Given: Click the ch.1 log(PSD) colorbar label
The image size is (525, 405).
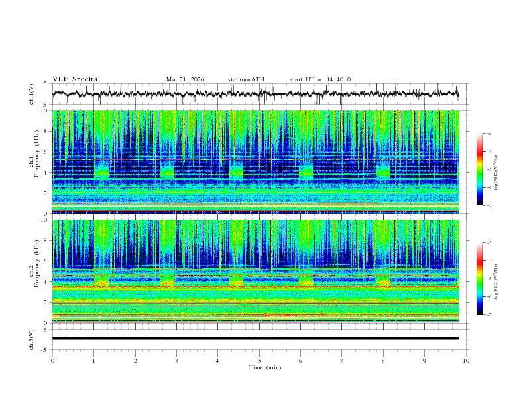Looking at the screenshot, I should point(496,173).
